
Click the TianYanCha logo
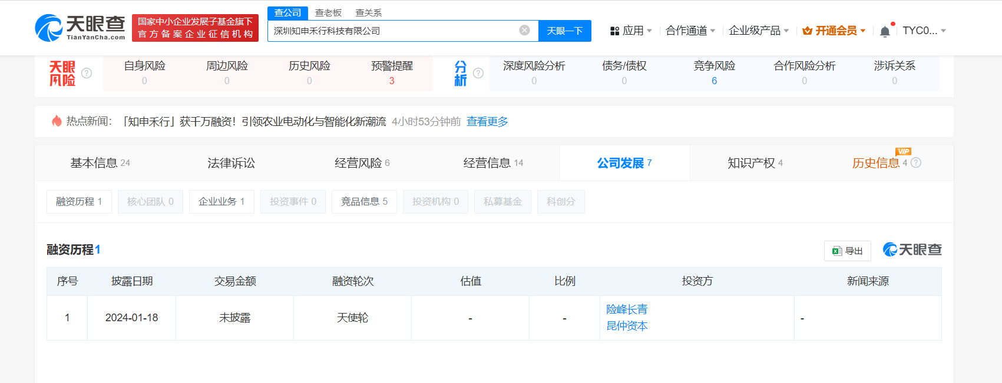(80, 28)
